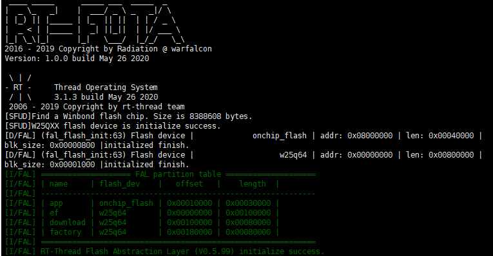Click the onchip_flash device name
The image size is (493, 256).
click(280, 136)
